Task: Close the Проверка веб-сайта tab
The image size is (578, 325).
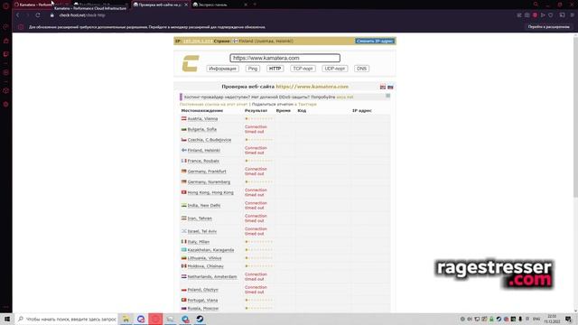Action: (186, 5)
